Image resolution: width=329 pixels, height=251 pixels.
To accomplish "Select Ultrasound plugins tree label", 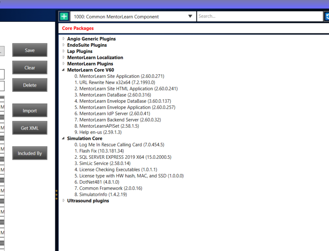I will [88, 201].
